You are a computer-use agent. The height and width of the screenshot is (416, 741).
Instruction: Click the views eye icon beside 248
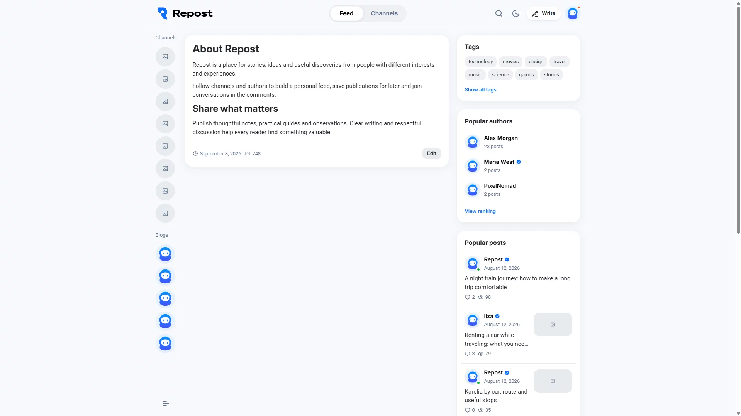click(248, 153)
